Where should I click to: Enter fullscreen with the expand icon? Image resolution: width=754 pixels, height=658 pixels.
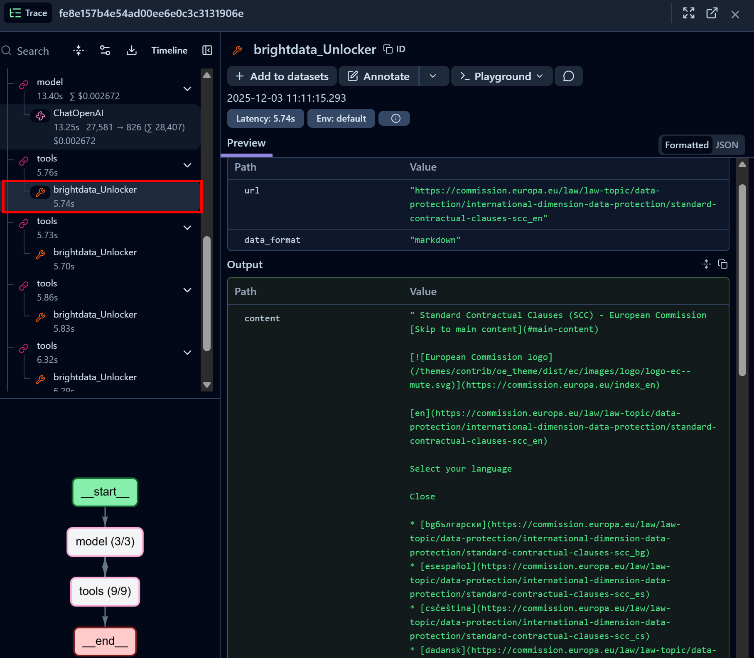pos(688,13)
